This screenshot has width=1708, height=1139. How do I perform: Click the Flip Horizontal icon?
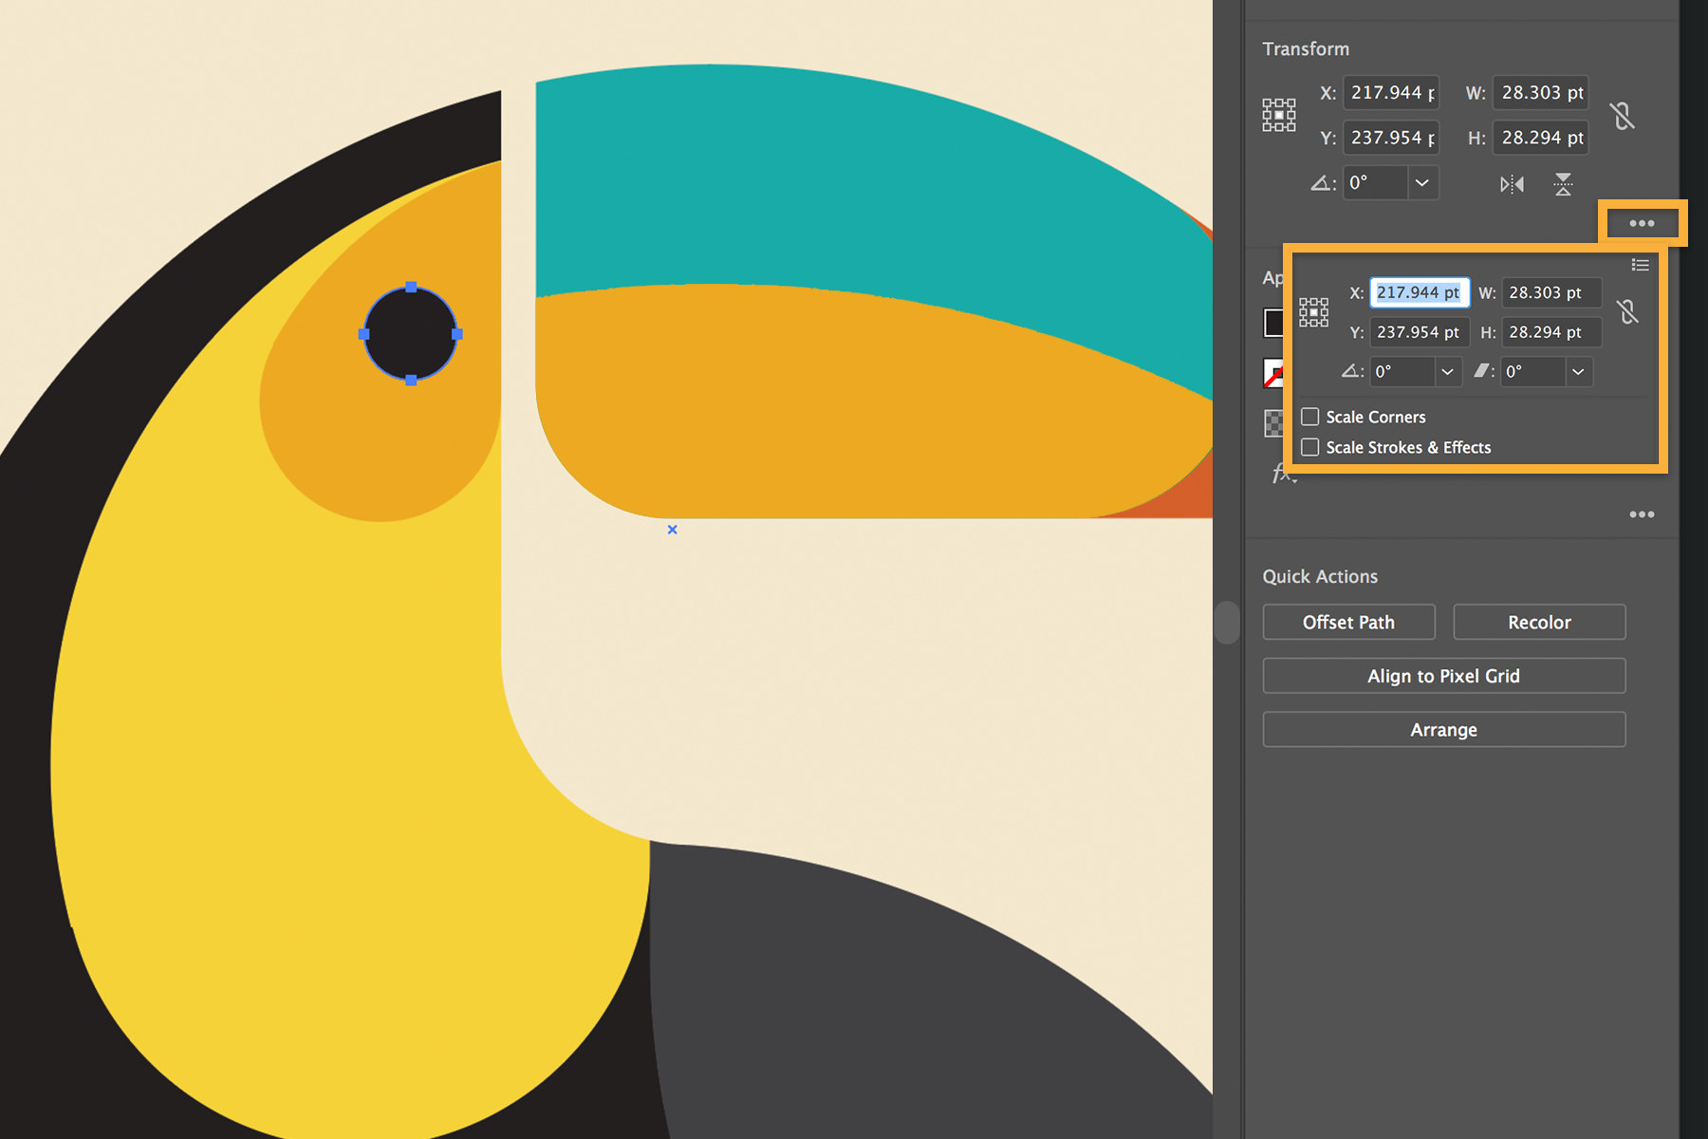pos(1512,184)
